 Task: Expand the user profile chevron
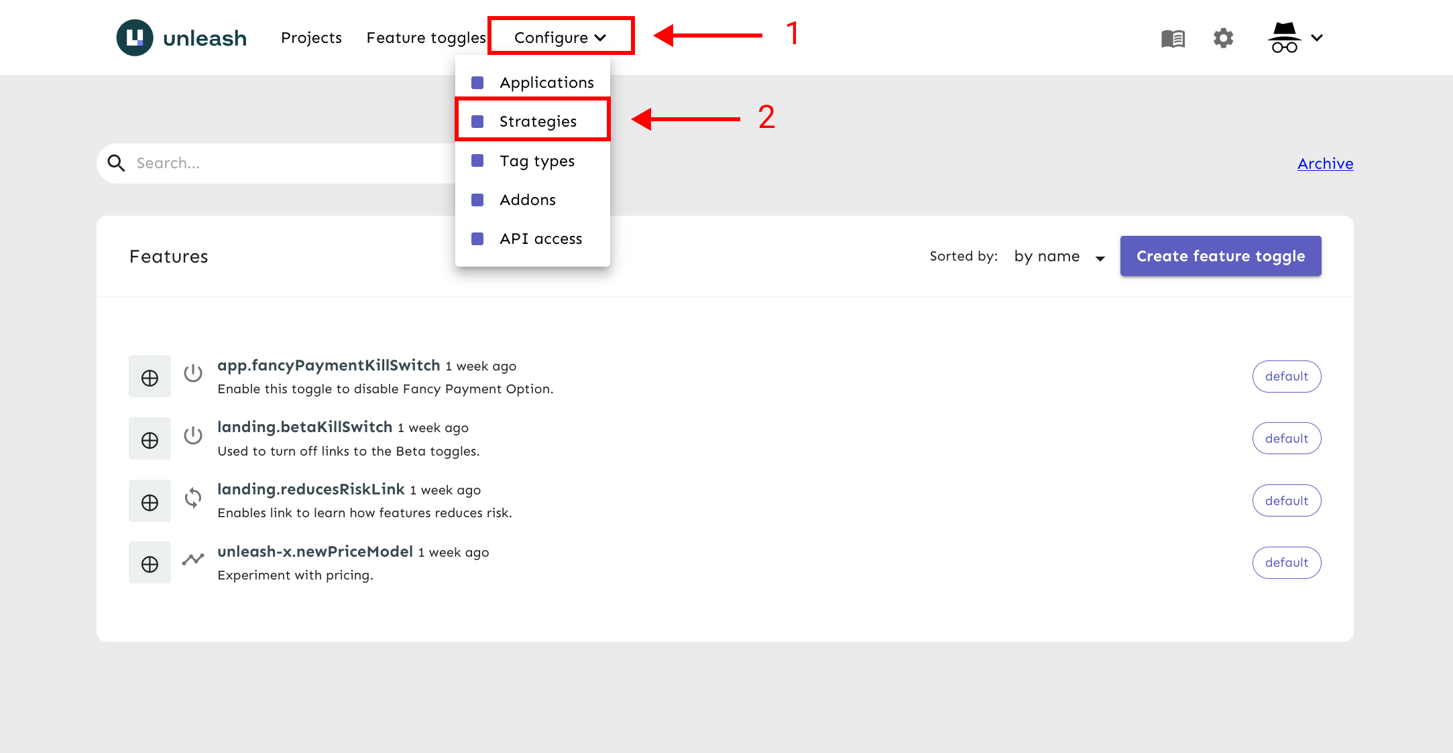click(x=1317, y=38)
